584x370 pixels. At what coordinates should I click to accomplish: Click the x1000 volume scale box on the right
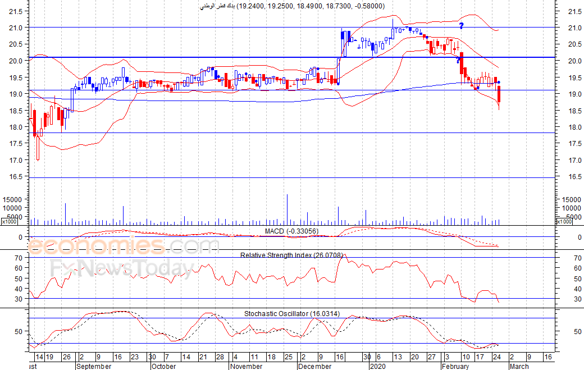pyautogui.click(x=564, y=222)
